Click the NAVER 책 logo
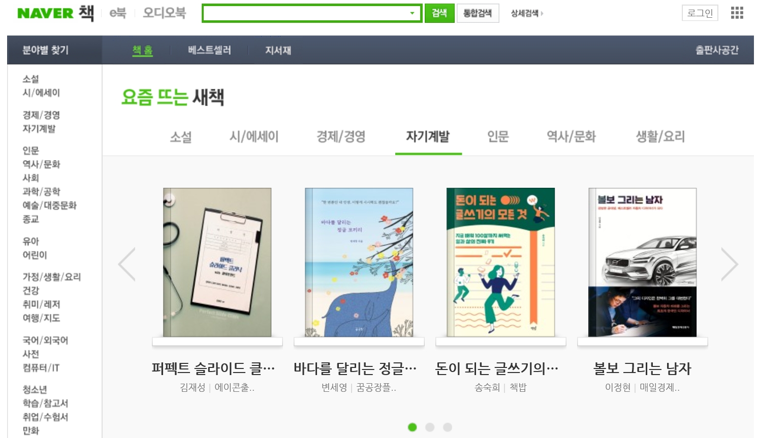This screenshot has width=758, height=438. 55,13
